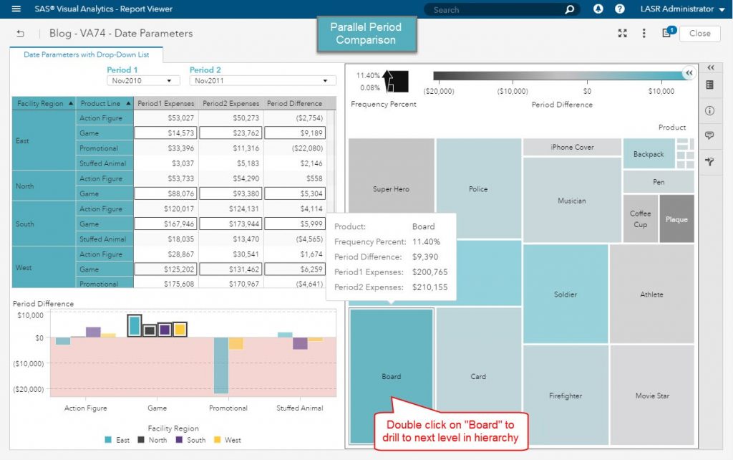Click the notifications bell icon
This screenshot has height=460, width=733.
598,9
